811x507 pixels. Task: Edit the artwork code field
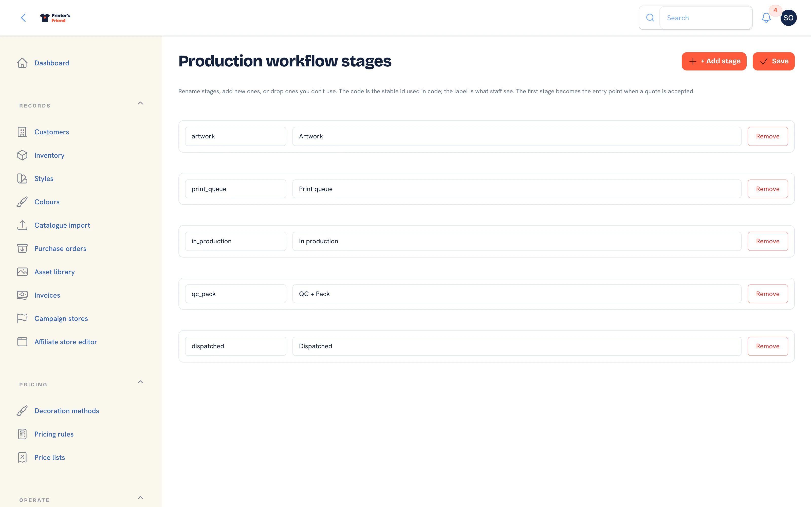point(236,136)
